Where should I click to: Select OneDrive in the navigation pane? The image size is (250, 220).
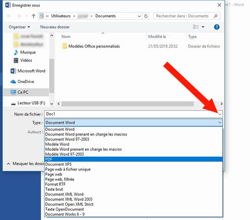pyautogui.click(x=26, y=81)
